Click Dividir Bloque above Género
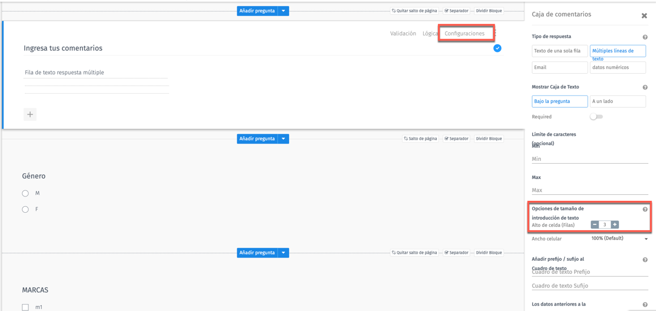 coord(489,139)
